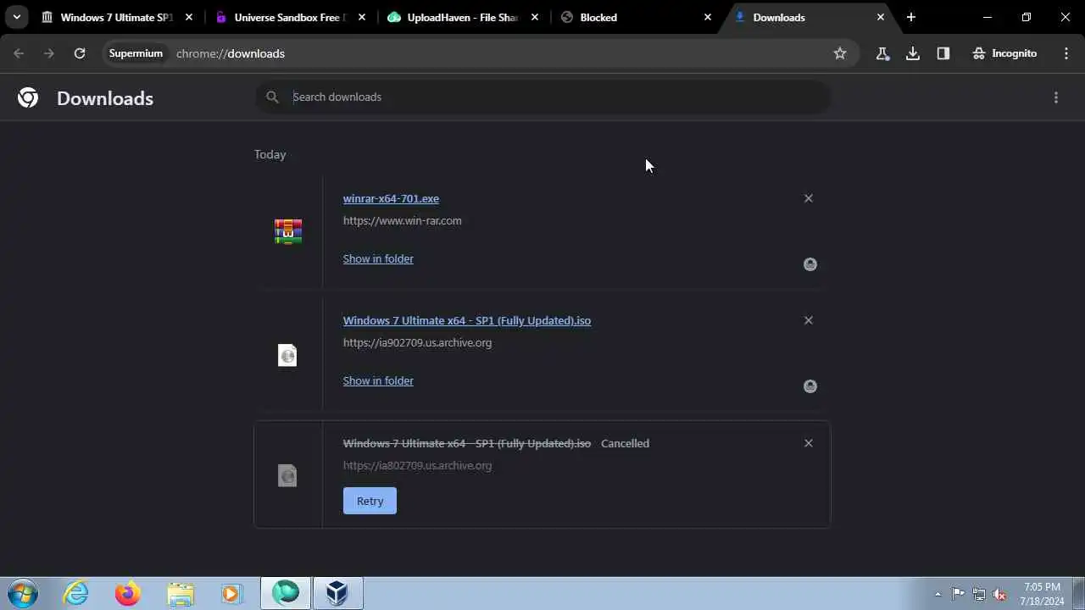This screenshot has height=610, width=1085.
Task: Switch to the UploadHaven File Sharing tab
Action: (x=464, y=17)
